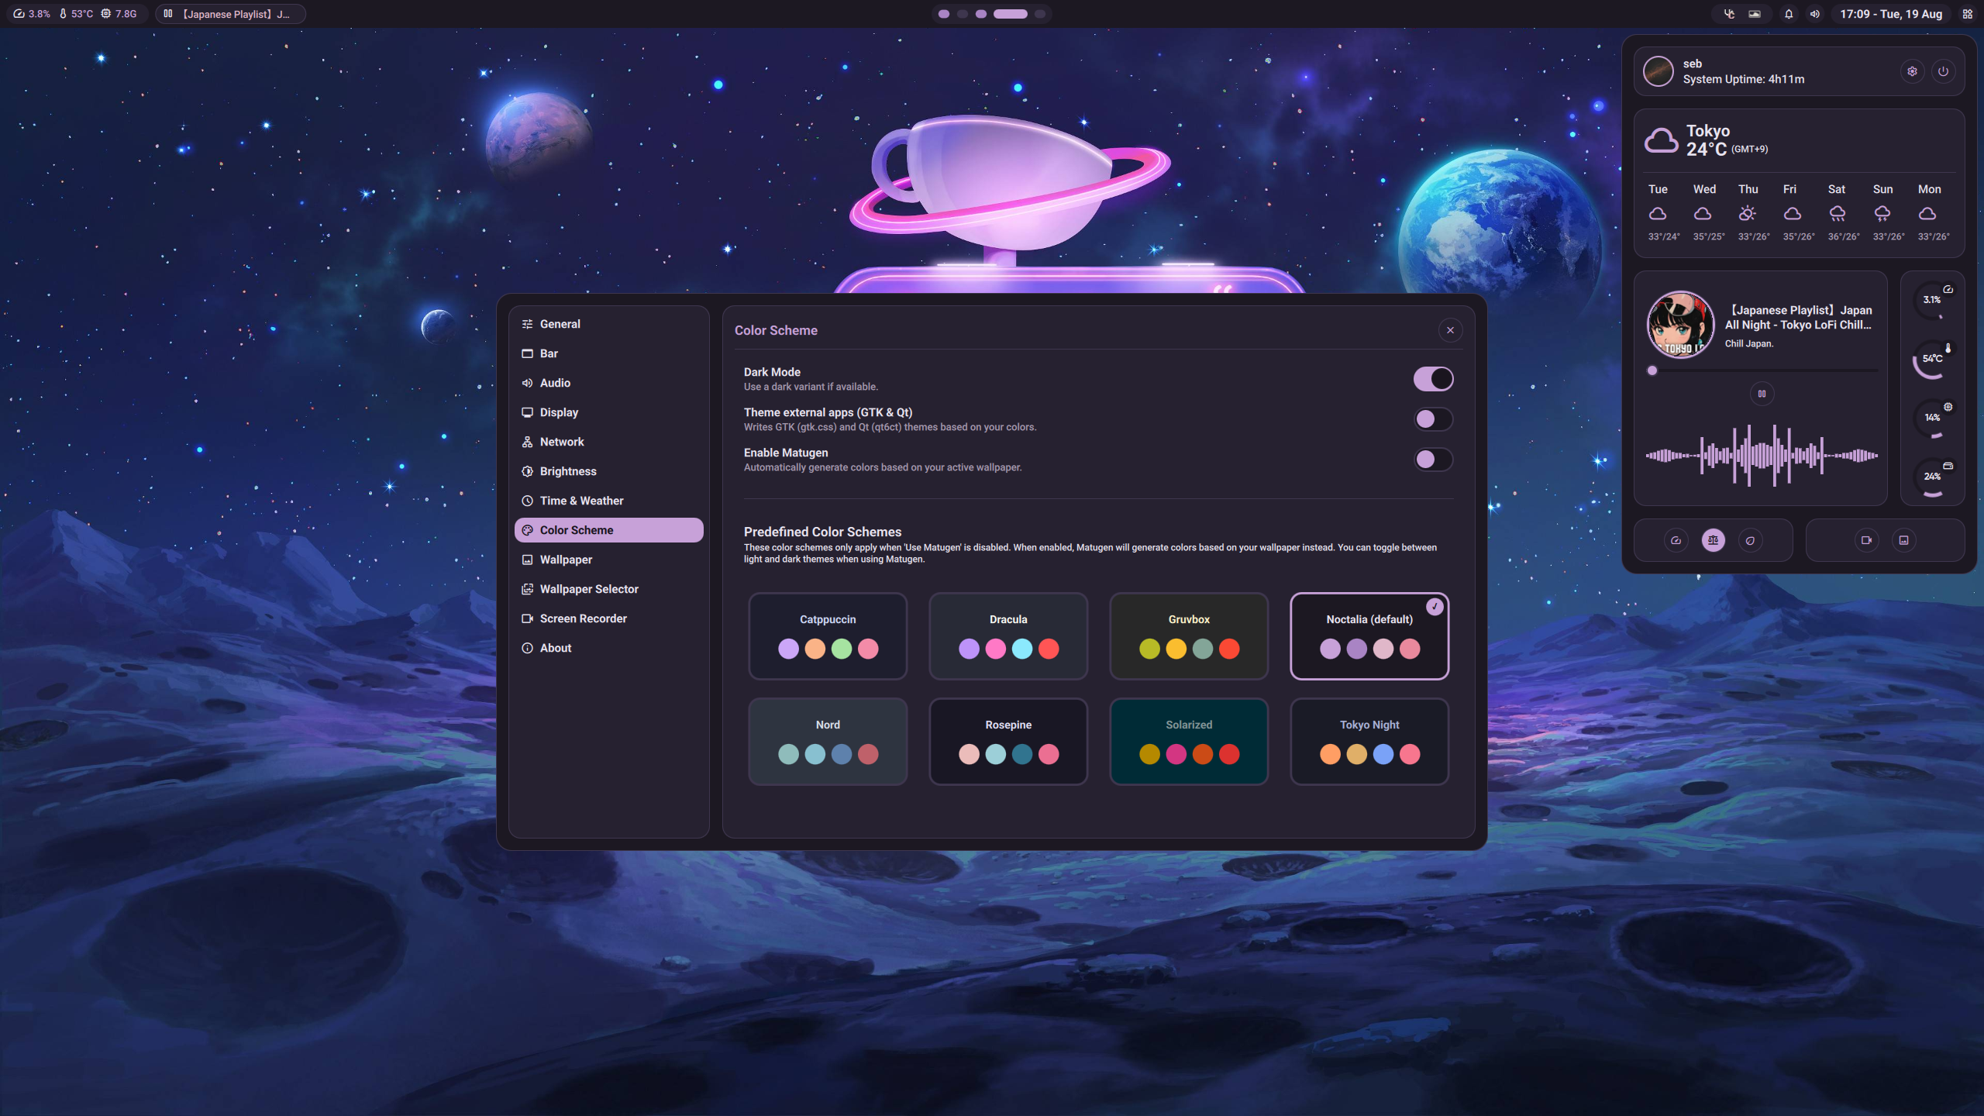Enable Theme external apps toggle

1433,419
